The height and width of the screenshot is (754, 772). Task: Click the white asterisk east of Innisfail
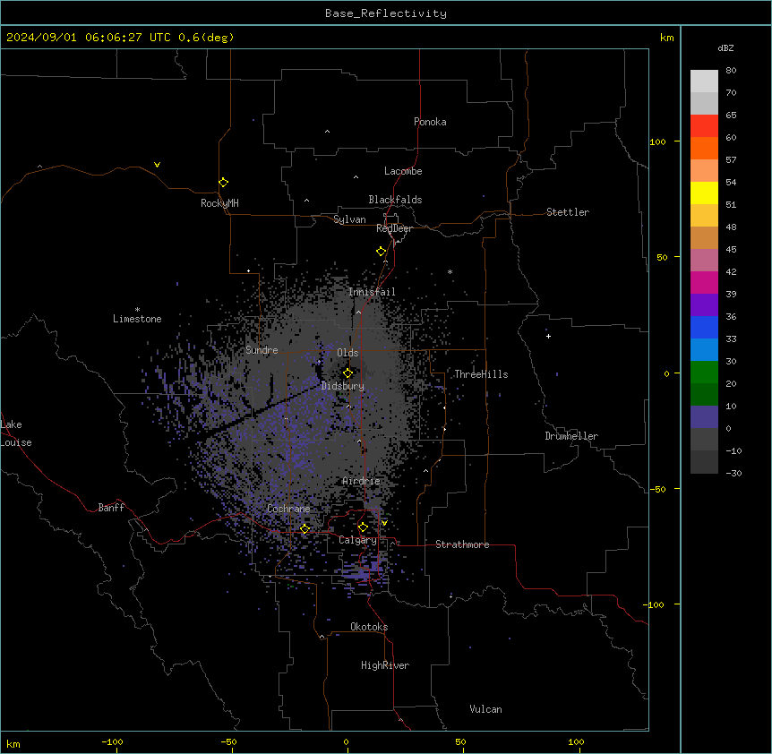coord(450,271)
